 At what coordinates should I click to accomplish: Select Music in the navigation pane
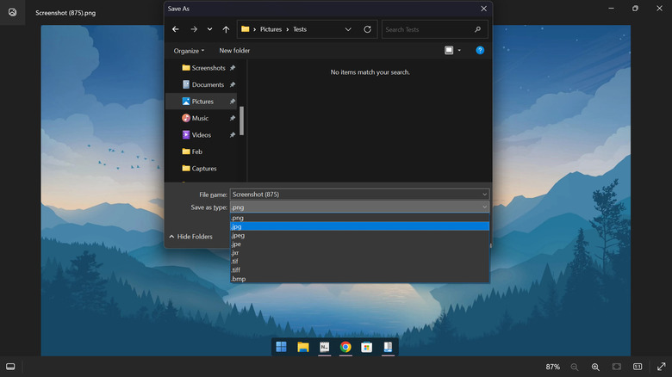pos(200,118)
